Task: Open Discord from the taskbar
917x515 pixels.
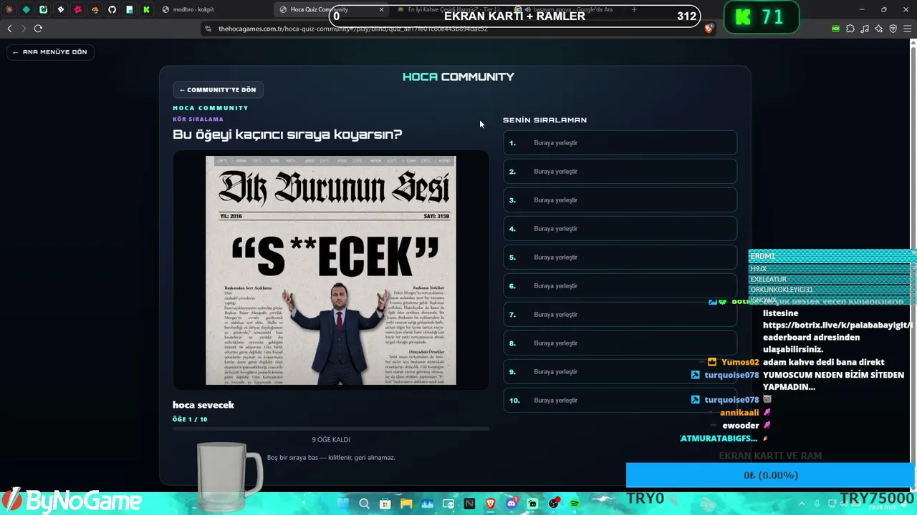Action: pyautogui.click(x=512, y=504)
